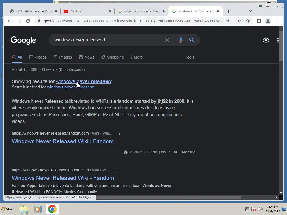Image resolution: width=287 pixels, height=215 pixels.
Task: Reload the current Google search page
Action: pos(28,21)
